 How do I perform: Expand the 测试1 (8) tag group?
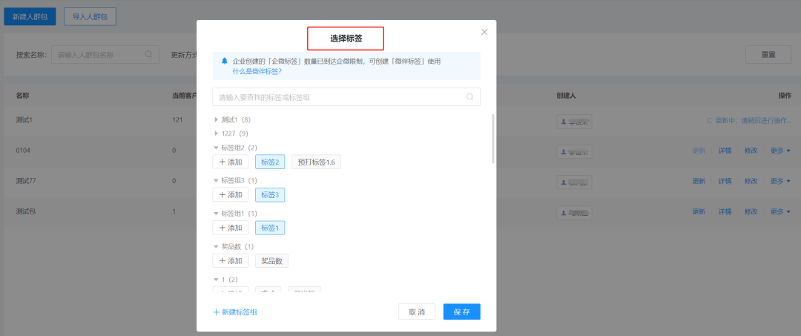tap(216, 120)
